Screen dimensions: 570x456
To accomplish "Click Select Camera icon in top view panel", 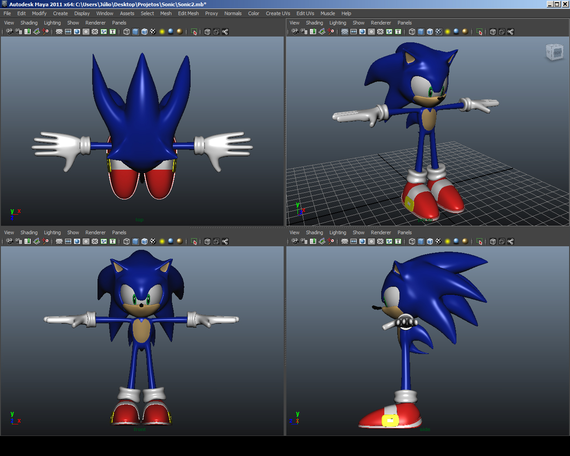I will point(9,32).
